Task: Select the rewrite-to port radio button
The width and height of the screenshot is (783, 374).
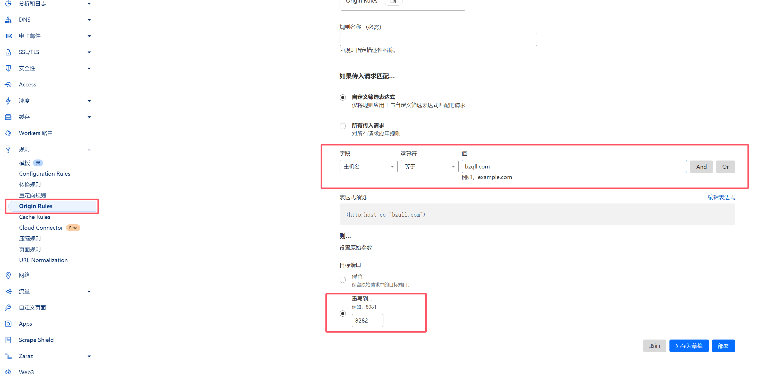Action: tap(342, 314)
